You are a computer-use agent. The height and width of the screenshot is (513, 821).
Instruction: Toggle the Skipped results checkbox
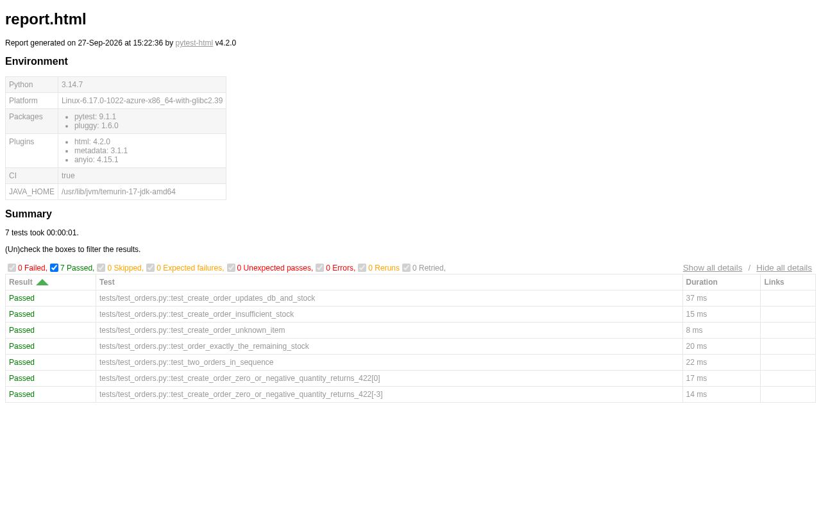pyautogui.click(x=101, y=268)
